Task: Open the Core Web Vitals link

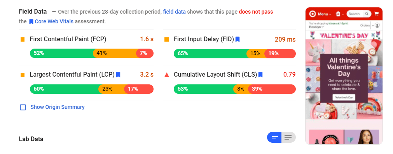Action: pyautogui.click(x=54, y=21)
